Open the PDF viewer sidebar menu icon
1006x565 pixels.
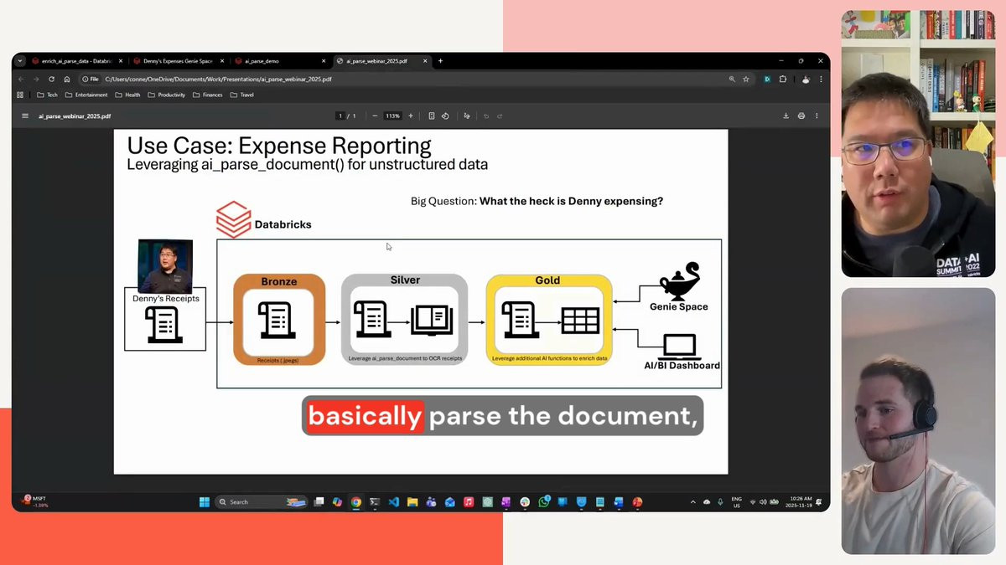25,116
